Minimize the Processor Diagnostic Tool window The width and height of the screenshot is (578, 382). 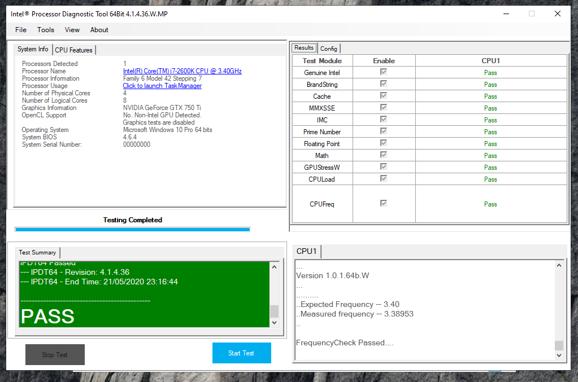506,14
